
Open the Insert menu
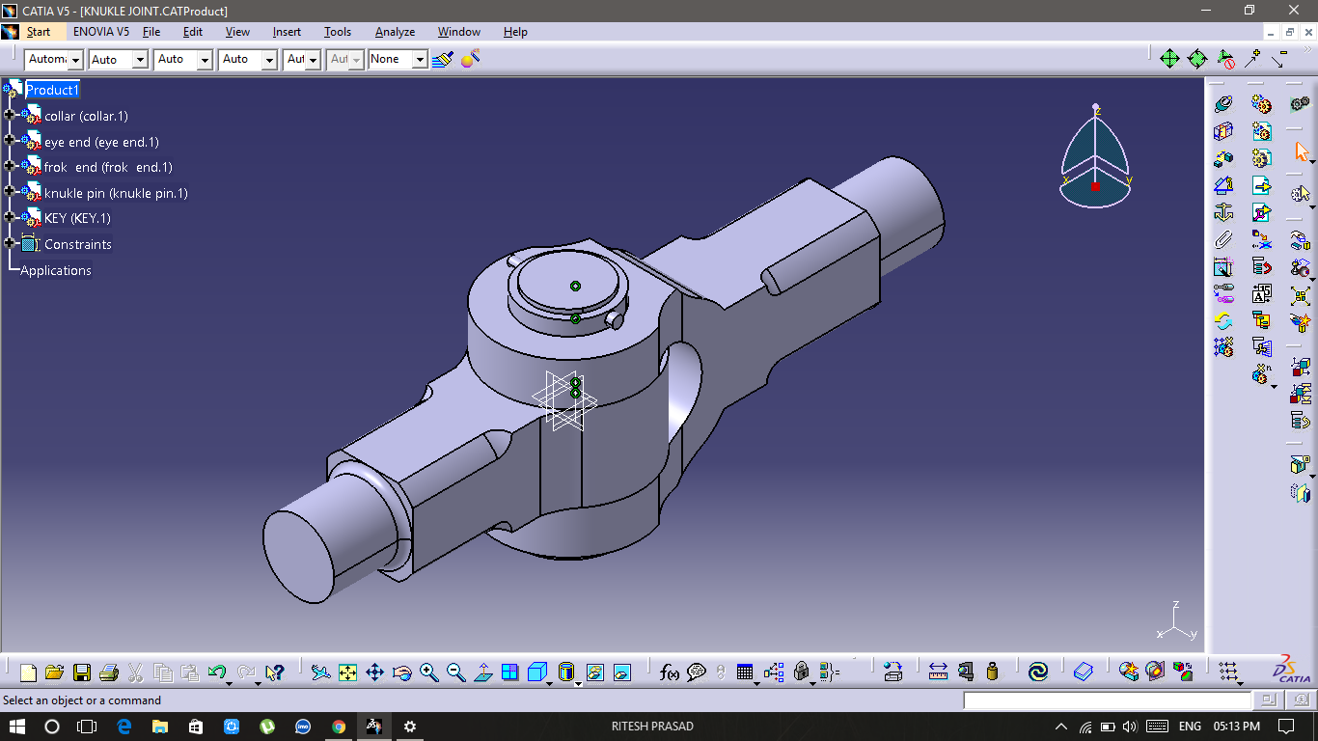click(x=287, y=32)
